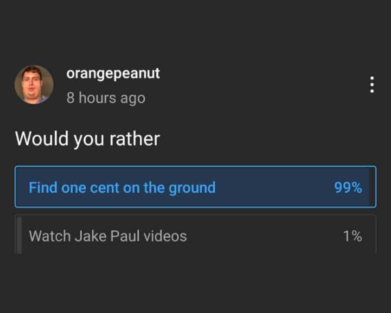Click the 99% result label
Image resolution: width=391 pixels, height=313 pixels.
[348, 187]
